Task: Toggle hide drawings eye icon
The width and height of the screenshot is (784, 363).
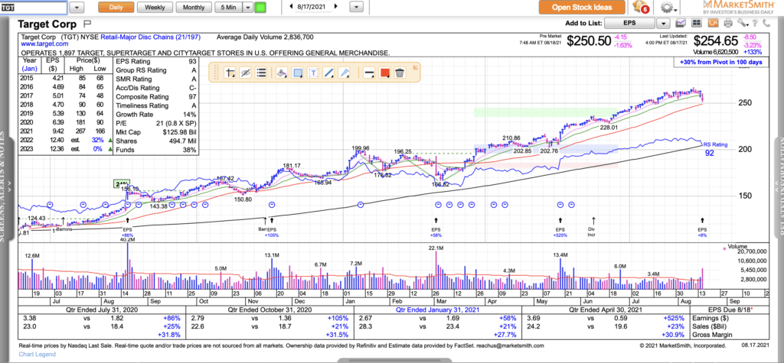Action: point(246,73)
